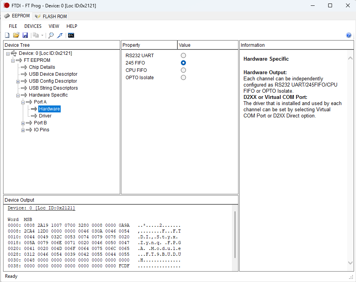This screenshot has width=356, height=282.
Task: Open dropdown arrow beside the copy icon
Action: 42,36
